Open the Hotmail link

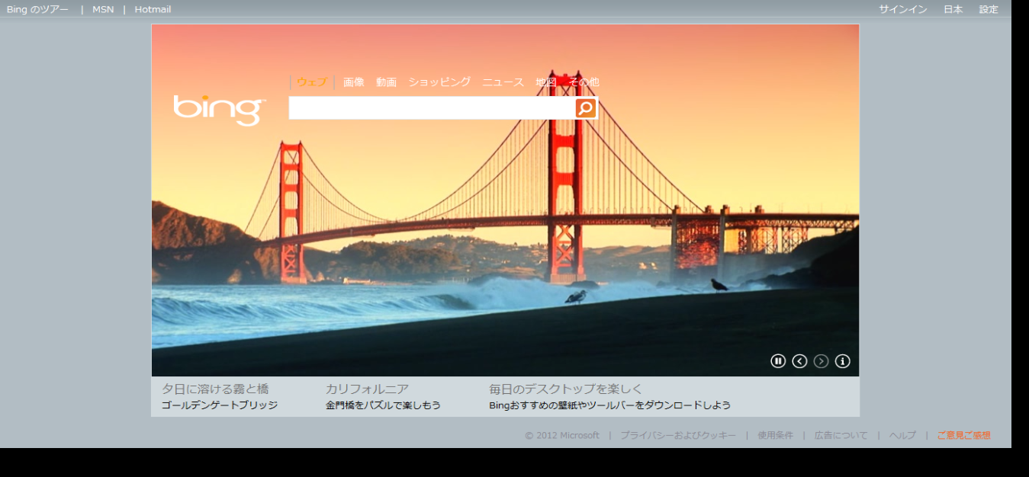pyautogui.click(x=153, y=9)
